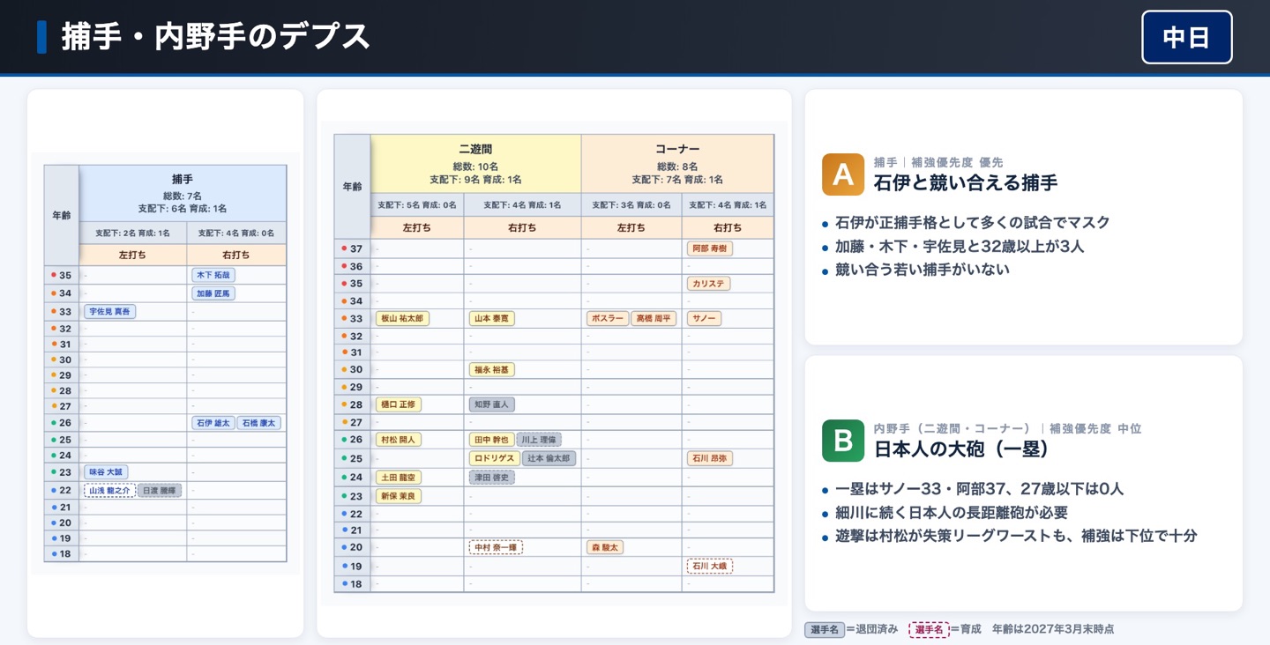The width and height of the screenshot is (1270, 645).
Task: Click the greyed 川上 理偉 chip
Action: pyautogui.click(x=539, y=440)
